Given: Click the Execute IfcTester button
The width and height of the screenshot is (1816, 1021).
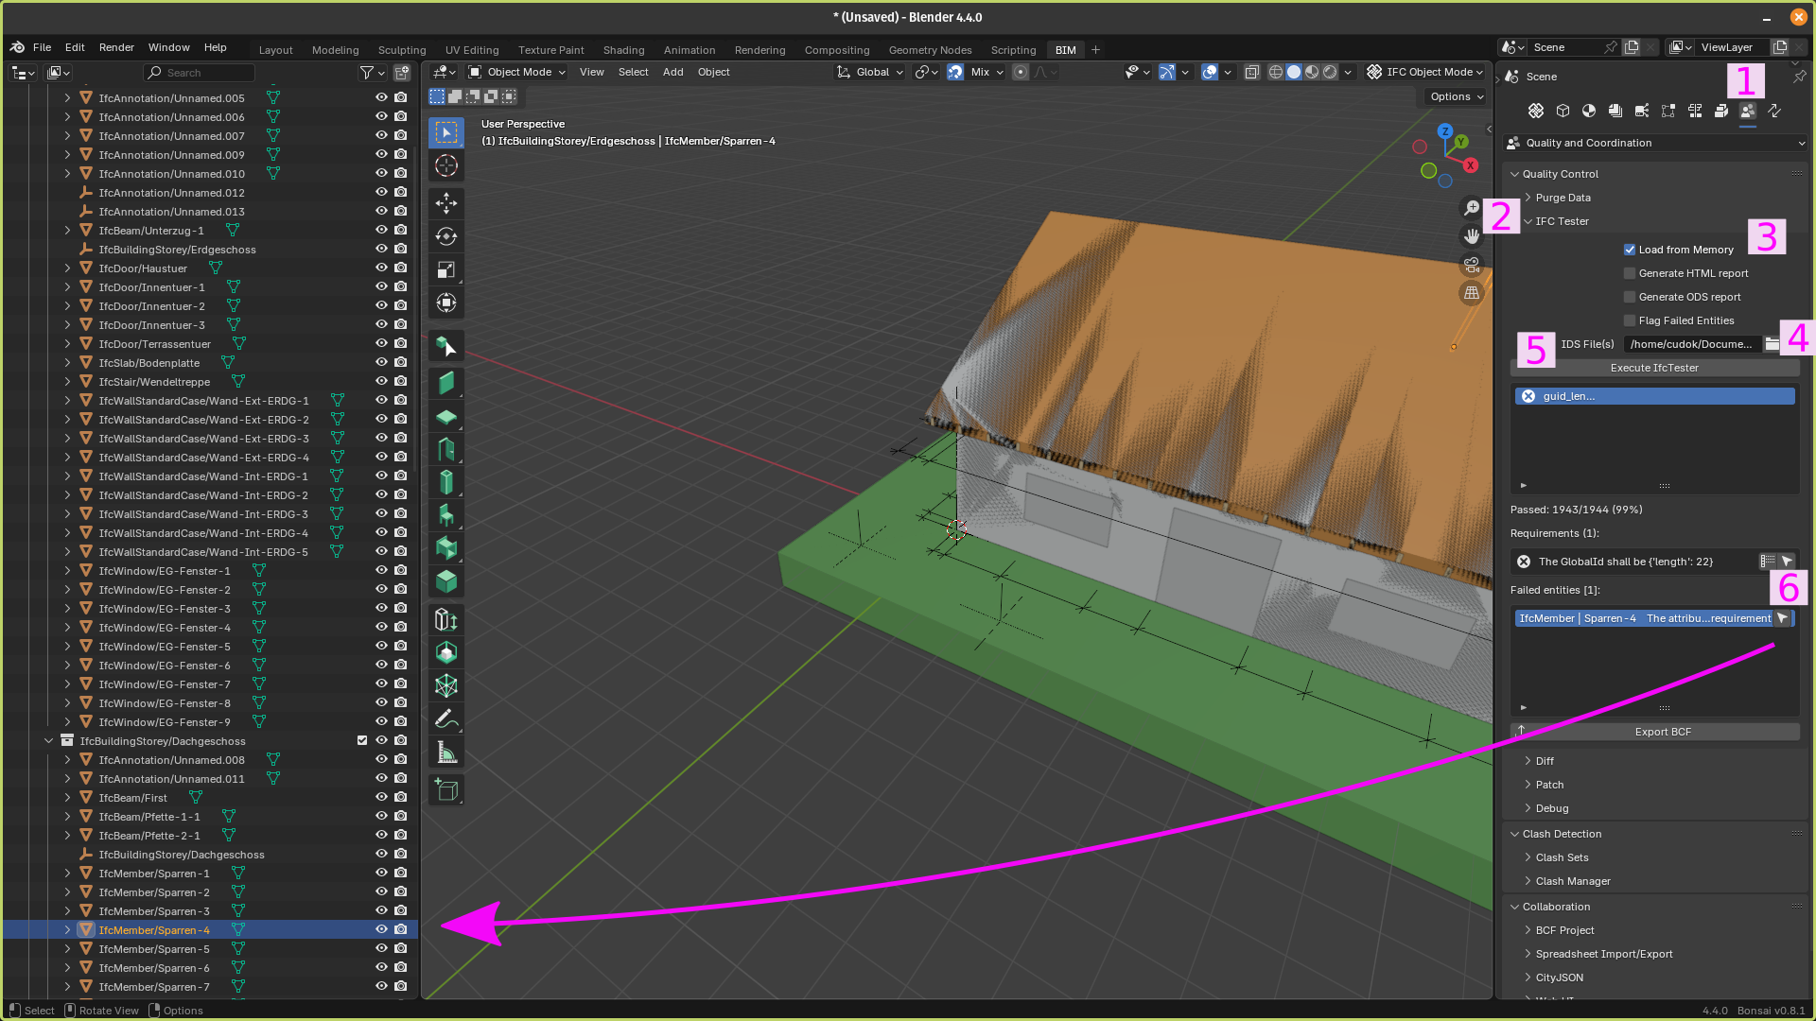Looking at the screenshot, I should [1654, 368].
